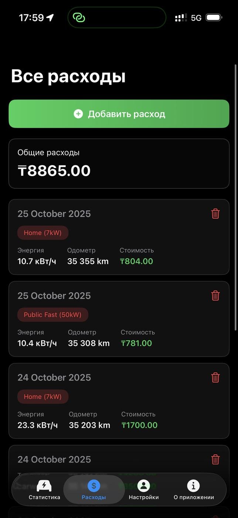Tap the Home (7kW) tag on ₸804.00 entry
238x518 pixels.
point(43,233)
